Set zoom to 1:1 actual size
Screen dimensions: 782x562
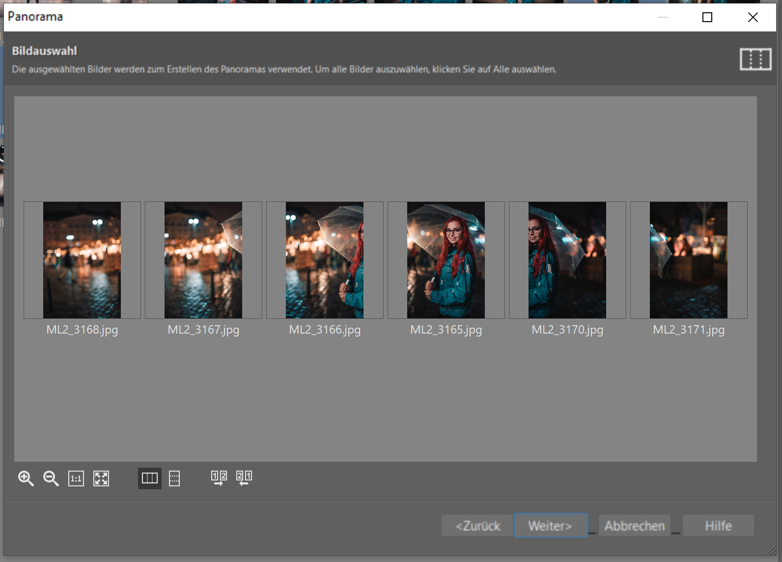[76, 478]
